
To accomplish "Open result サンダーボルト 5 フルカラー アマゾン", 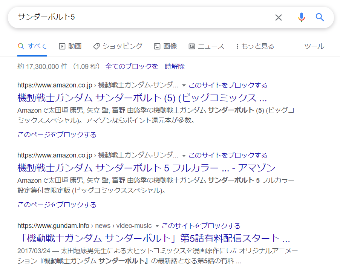I will [x=146, y=168].
